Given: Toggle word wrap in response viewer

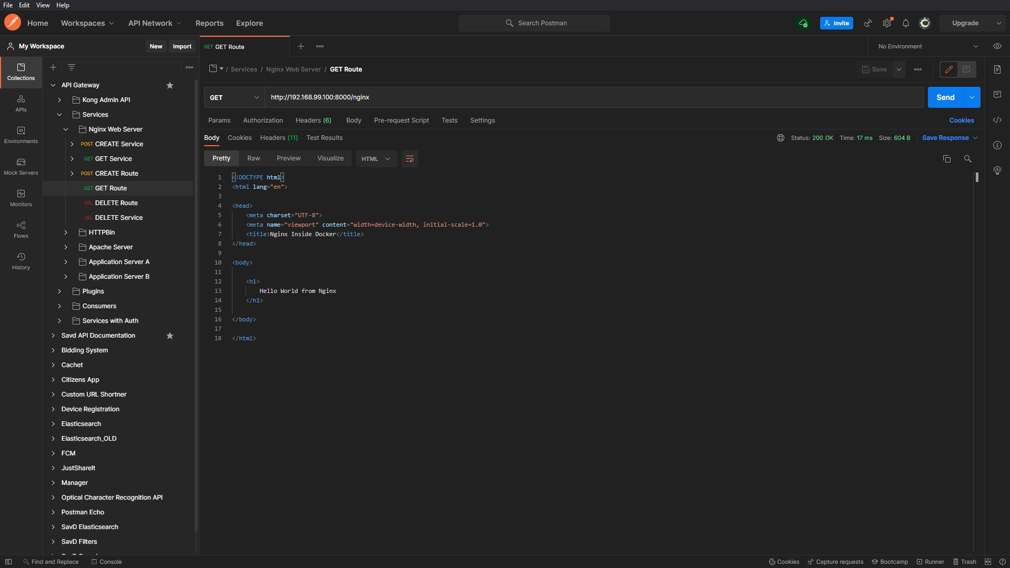Looking at the screenshot, I should 409,159.
